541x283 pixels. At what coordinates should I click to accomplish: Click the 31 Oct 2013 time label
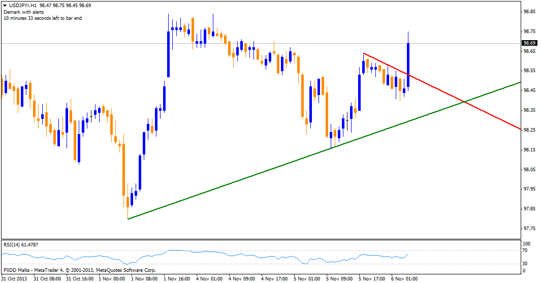[15, 279]
